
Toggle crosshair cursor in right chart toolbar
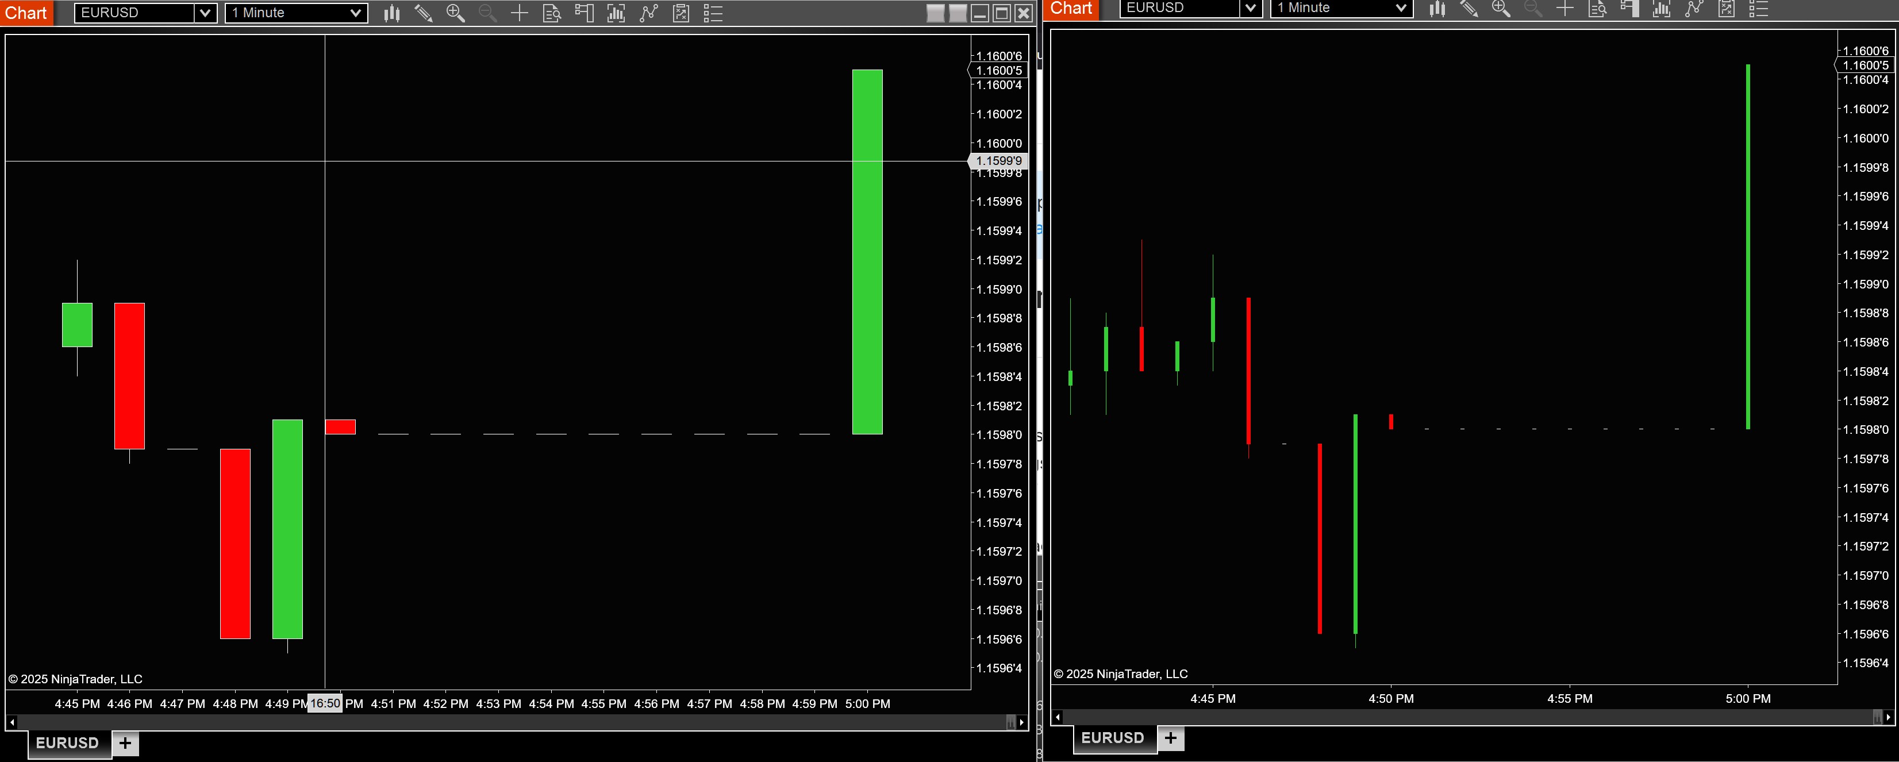pos(1565,7)
